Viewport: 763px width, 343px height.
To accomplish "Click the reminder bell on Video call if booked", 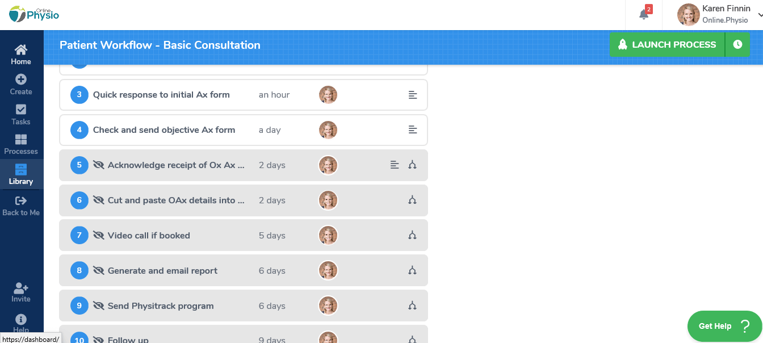I will click(x=412, y=235).
